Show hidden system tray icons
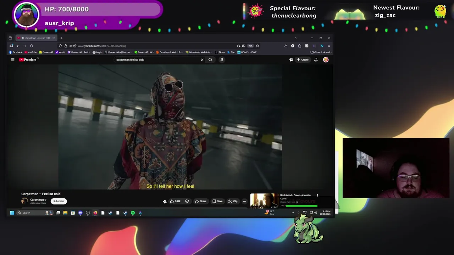Screen dimensions: 454x255 (293, 213)
